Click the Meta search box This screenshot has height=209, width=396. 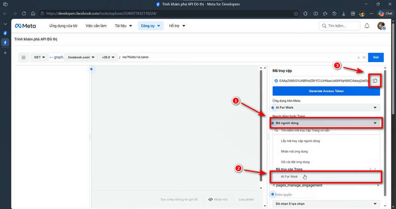(340, 26)
